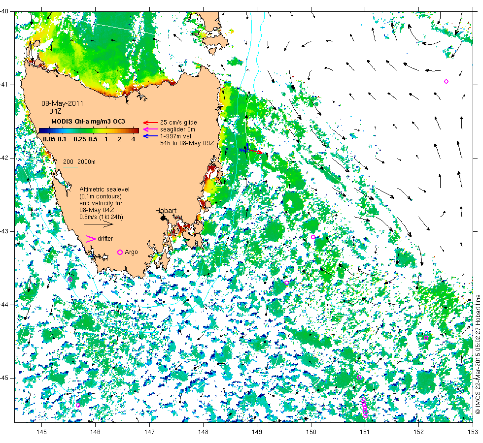This screenshot has height=443, width=483.
Task: Click the '-41' latitude axis label
Action: (x=4, y=85)
